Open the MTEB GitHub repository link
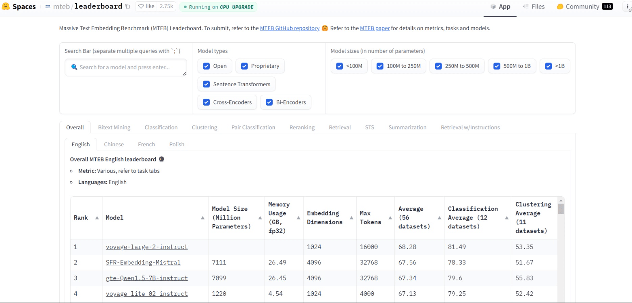 click(x=289, y=28)
